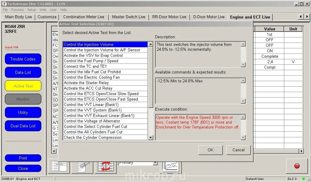The image size is (311, 182).
Task: Open the Data List view
Action: click(x=23, y=72)
